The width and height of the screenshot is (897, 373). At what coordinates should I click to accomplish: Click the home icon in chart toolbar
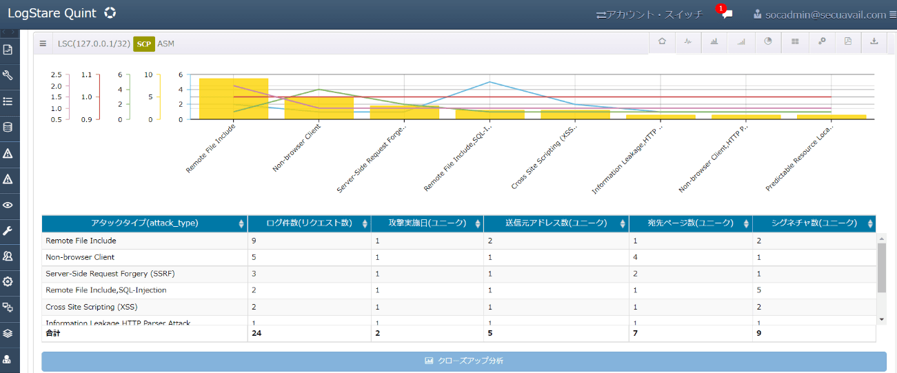pyautogui.click(x=662, y=42)
